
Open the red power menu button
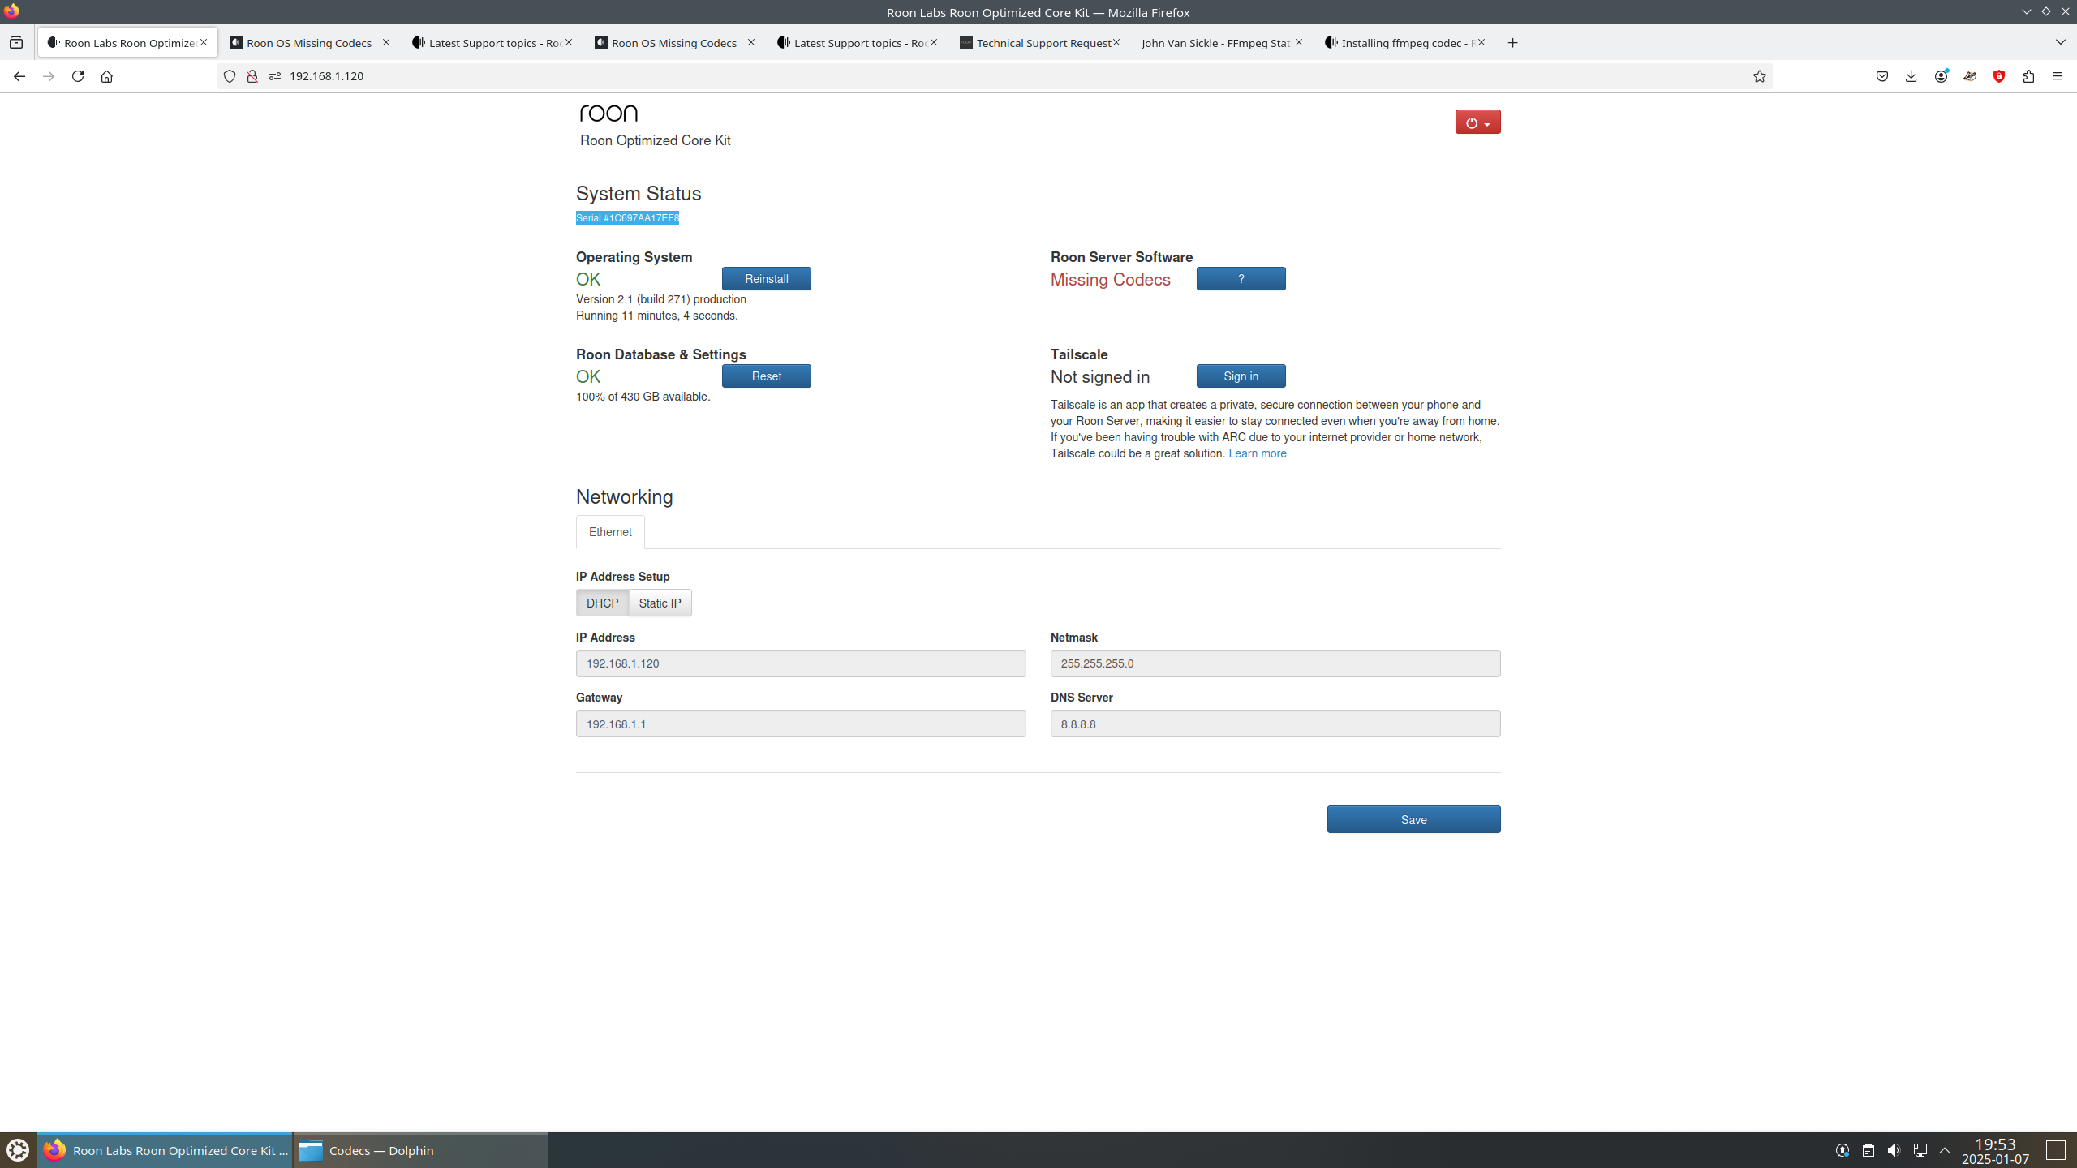(1477, 122)
